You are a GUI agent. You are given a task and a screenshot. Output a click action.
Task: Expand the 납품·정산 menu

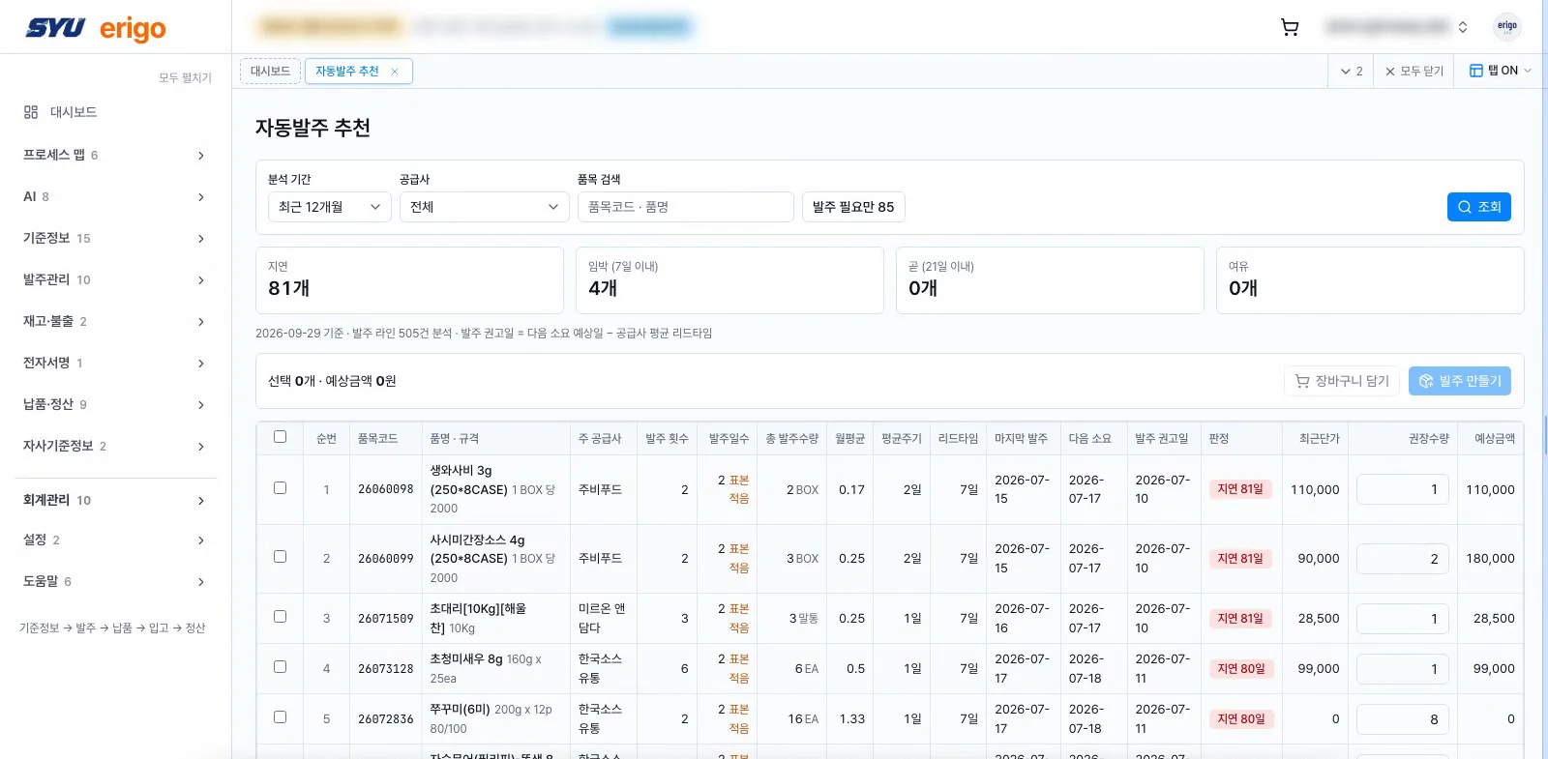point(115,404)
